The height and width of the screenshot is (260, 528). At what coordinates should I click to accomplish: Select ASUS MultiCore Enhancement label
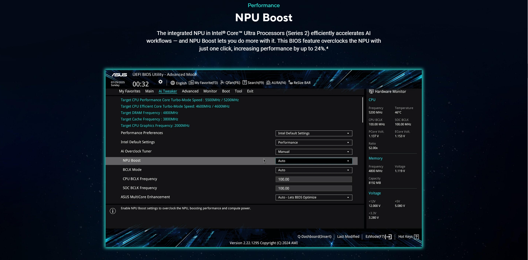point(145,197)
